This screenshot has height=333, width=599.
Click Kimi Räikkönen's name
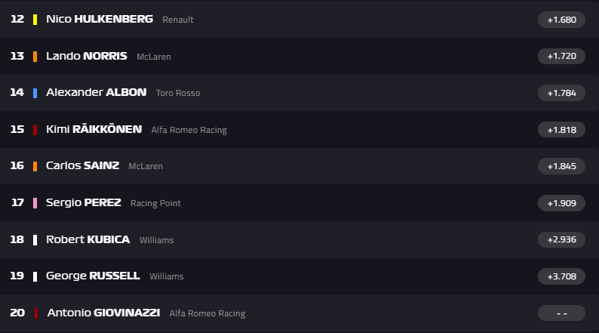pos(94,129)
